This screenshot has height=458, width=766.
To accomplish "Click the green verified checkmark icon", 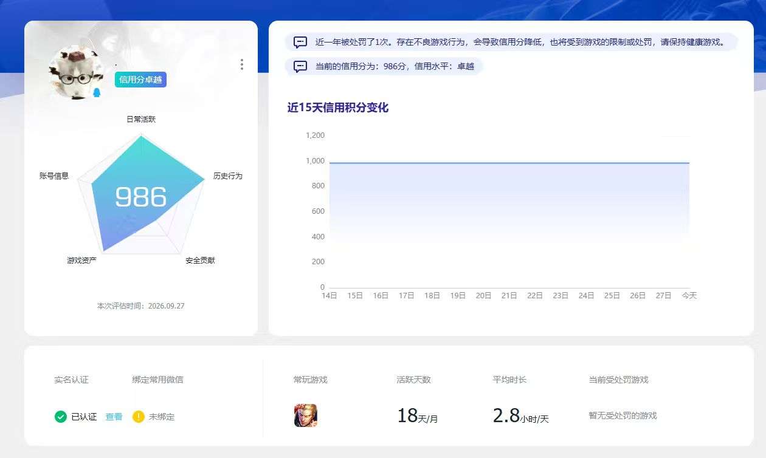I will pyautogui.click(x=60, y=417).
